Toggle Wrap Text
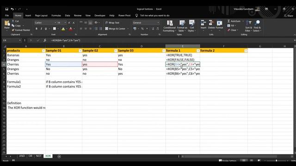Image resolution: width=296 pixels, height=166 pixels. click(x=112, y=23)
